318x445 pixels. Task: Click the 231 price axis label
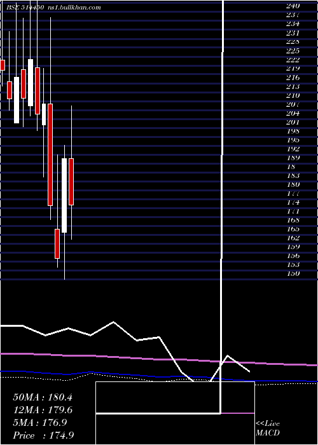point(293,33)
